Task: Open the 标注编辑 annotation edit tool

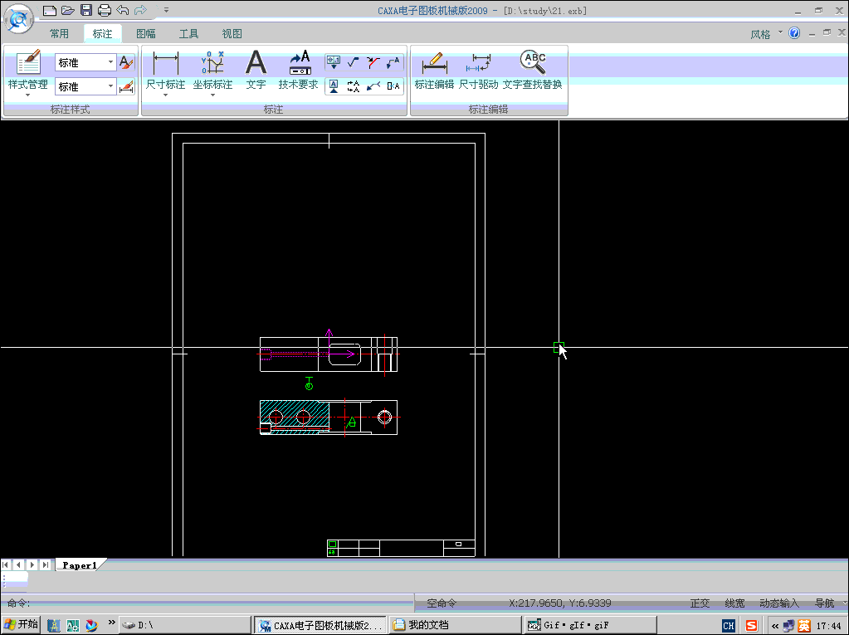Action: pyautogui.click(x=434, y=69)
